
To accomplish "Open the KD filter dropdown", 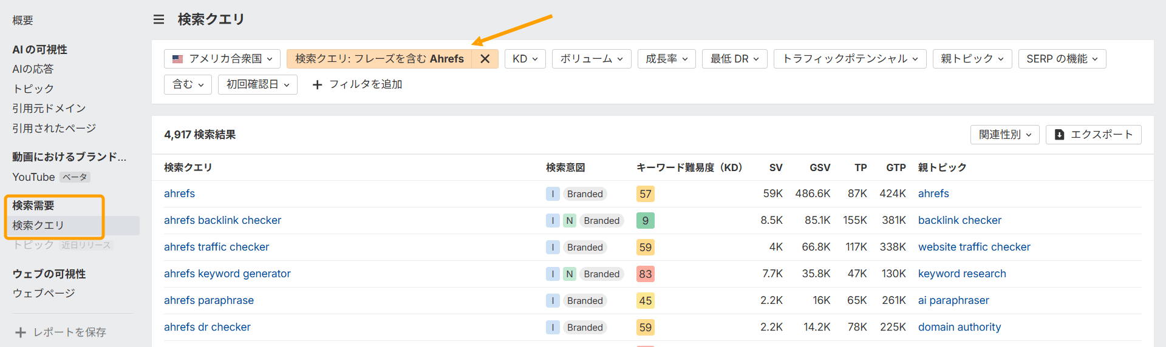I will pyautogui.click(x=525, y=59).
